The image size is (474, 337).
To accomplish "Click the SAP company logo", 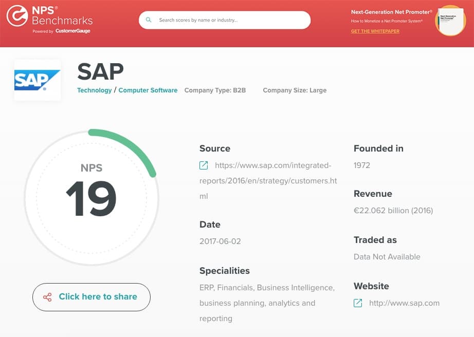I will point(37,80).
